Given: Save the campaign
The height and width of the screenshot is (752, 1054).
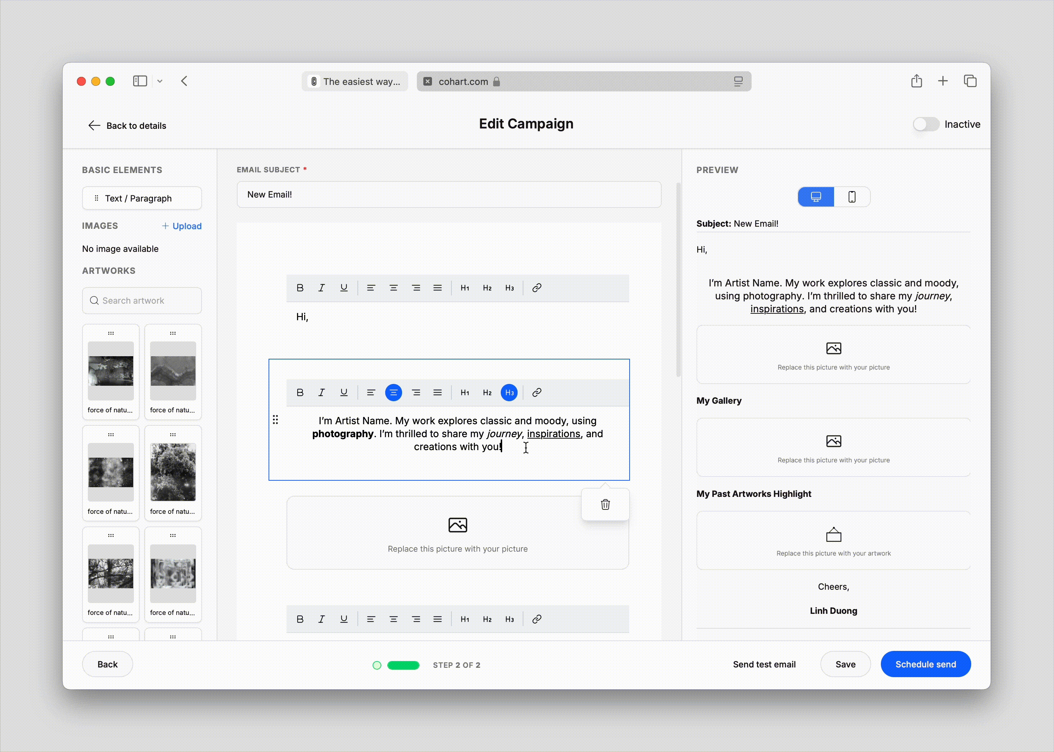Looking at the screenshot, I should pos(845,664).
